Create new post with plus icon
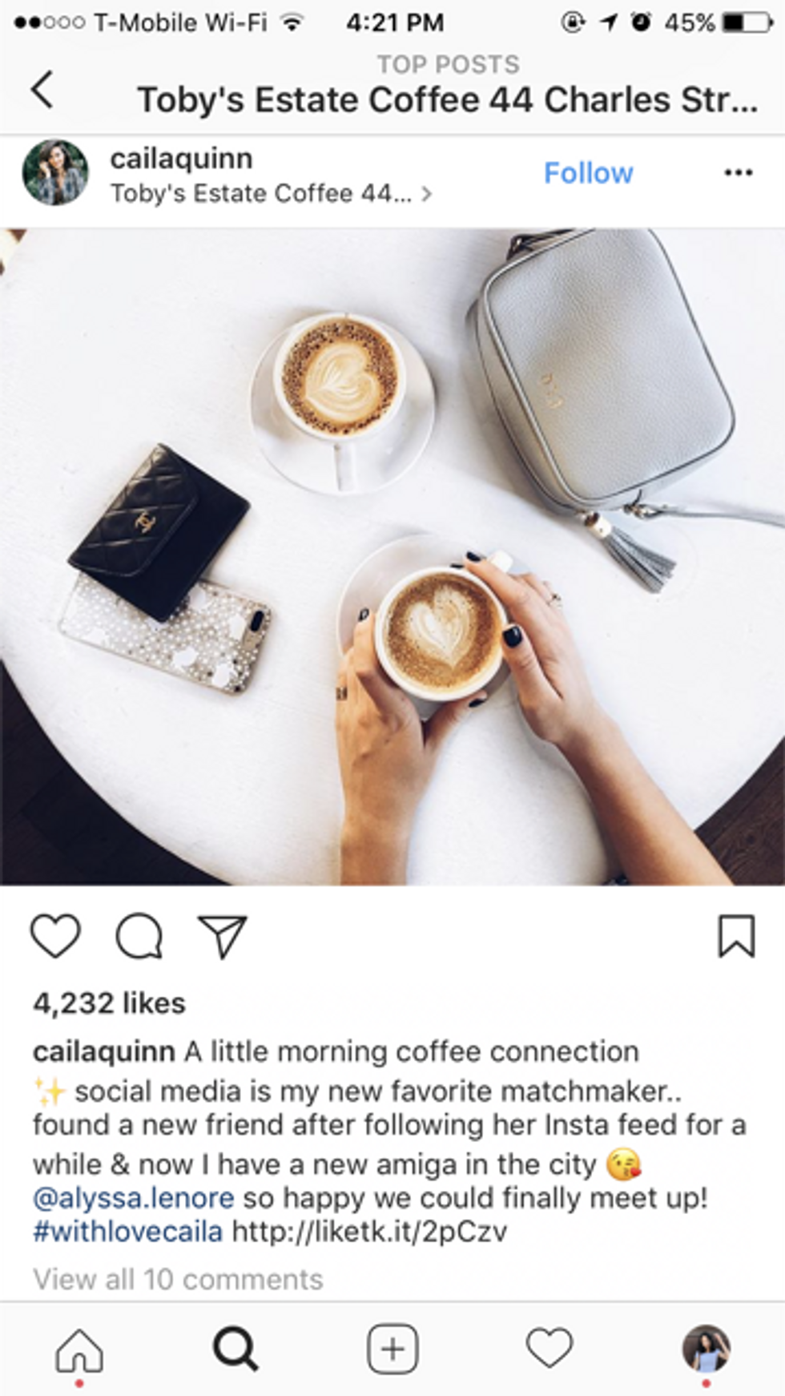This screenshot has height=1396, width=785. click(392, 1350)
